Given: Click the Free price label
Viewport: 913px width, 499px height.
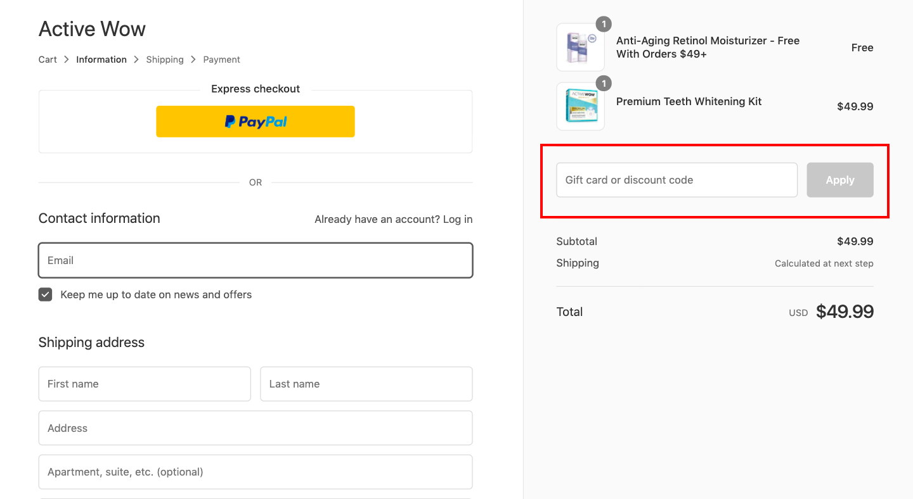Looking at the screenshot, I should 862,47.
